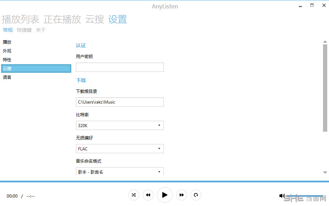This screenshot has height=206, width=329.
Task: Mute audio via the speaker icon
Action: tap(282, 196)
